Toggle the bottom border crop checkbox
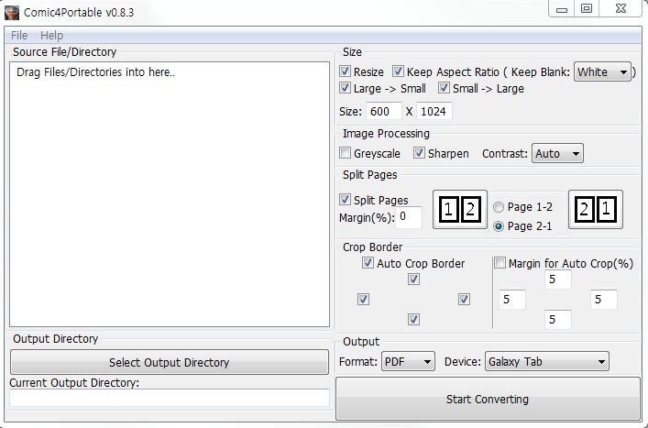 click(413, 319)
